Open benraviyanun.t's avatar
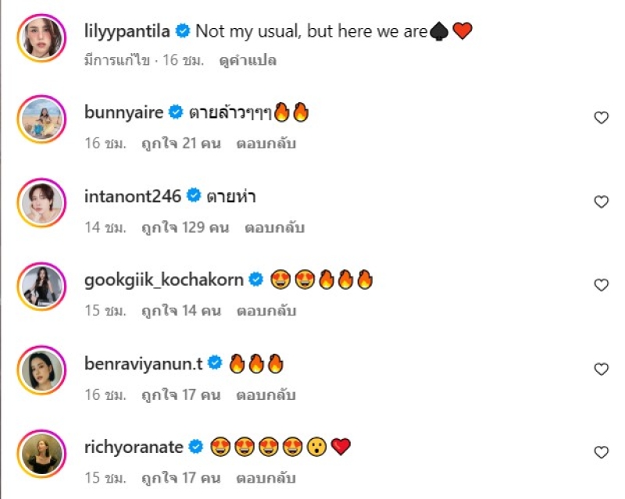This screenshot has width=625, height=499. pyautogui.click(x=41, y=369)
